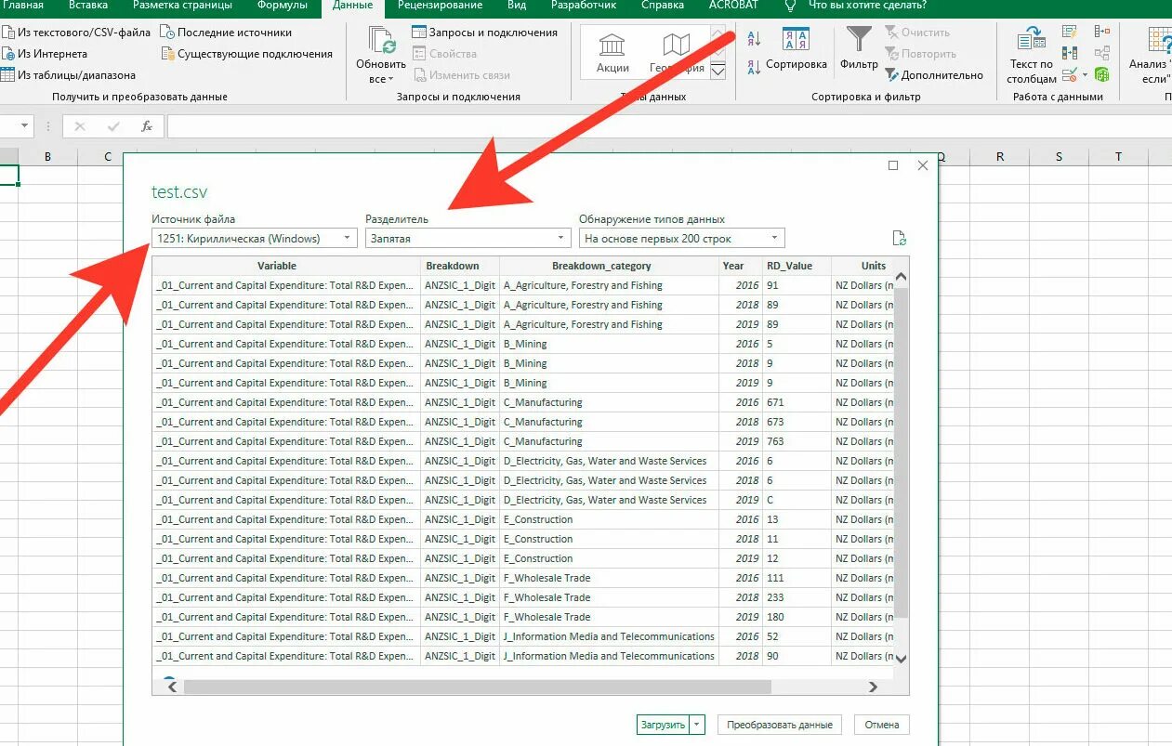Open the 'Формулы' ribbon tab
This screenshot has width=1172, height=746.
tap(283, 6)
